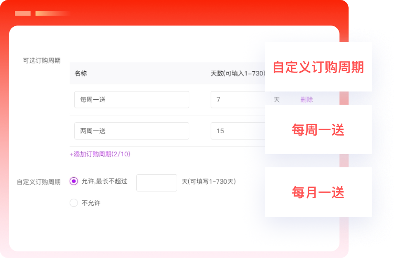
Task: Click the gray 自定义订购周期 label on left
Action: point(38,182)
